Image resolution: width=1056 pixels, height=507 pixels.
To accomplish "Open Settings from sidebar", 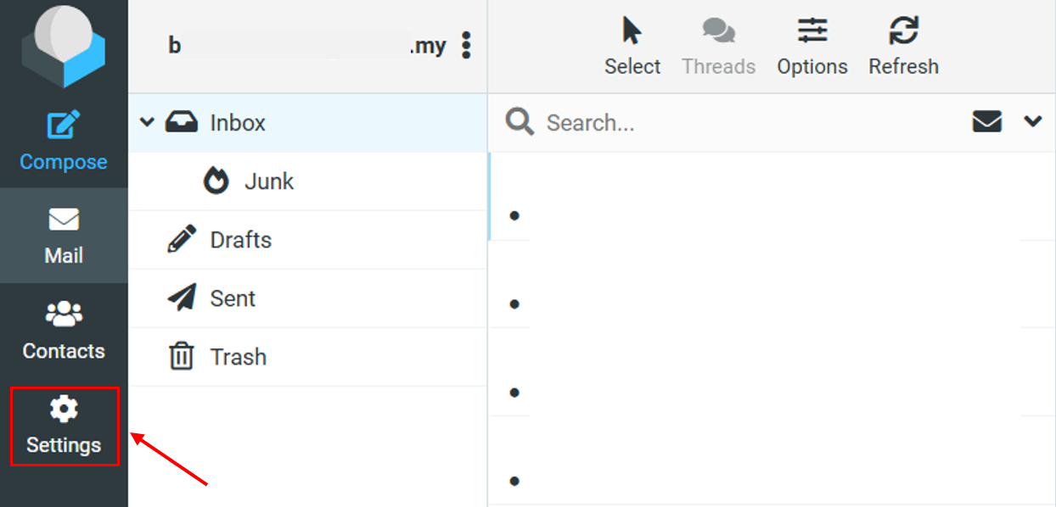I will pyautogui.click(x=64, y=426).
